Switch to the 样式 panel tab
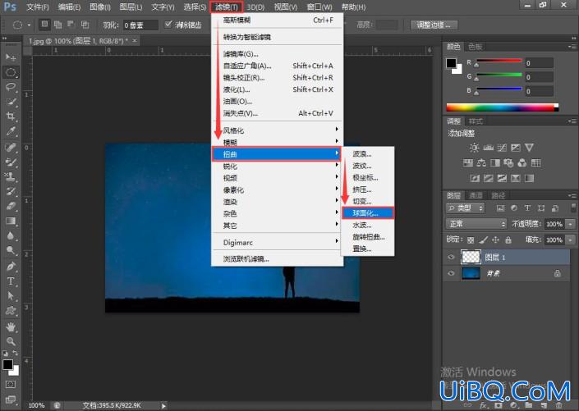Viewport: 579px width, 411px height. 476,121
